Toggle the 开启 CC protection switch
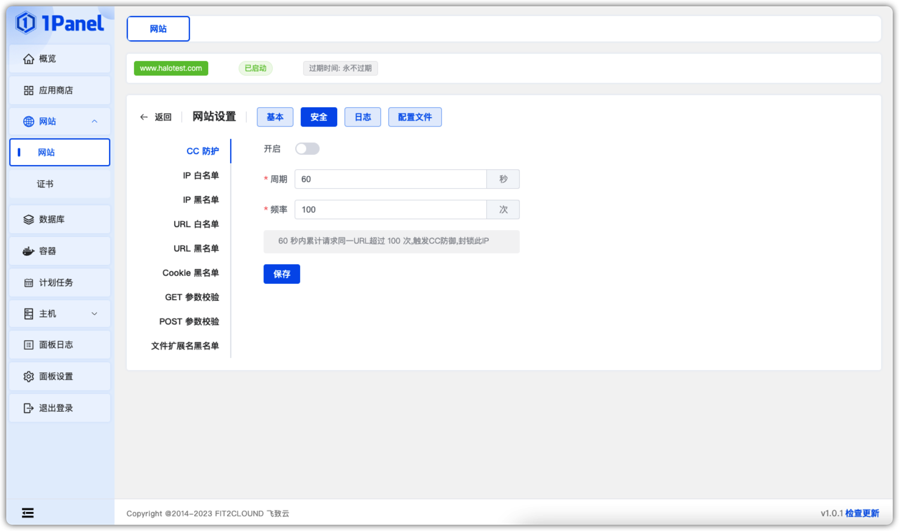The height and width of the screenshot is (531, 899). 307,149
